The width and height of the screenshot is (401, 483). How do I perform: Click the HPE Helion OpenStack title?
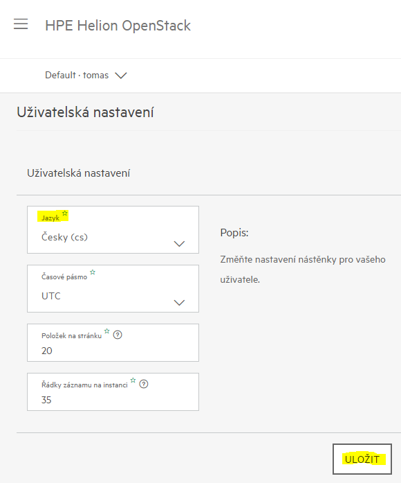click(118, 26)
